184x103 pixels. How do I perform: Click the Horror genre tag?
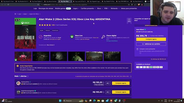(47, 30)
